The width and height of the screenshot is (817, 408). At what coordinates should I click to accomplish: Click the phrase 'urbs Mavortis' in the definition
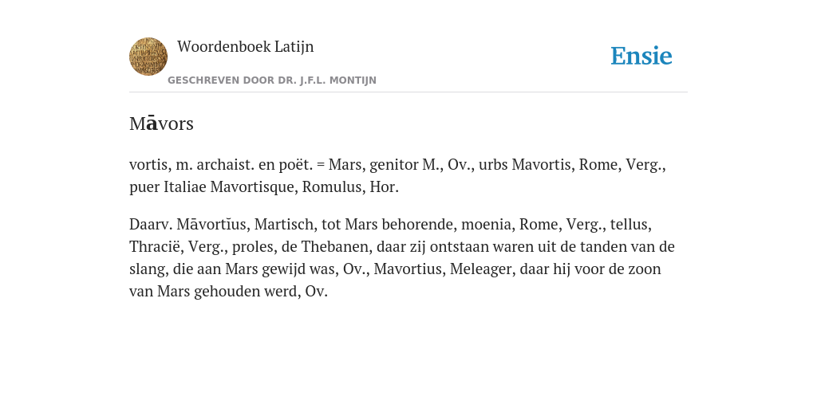[525, 164]
